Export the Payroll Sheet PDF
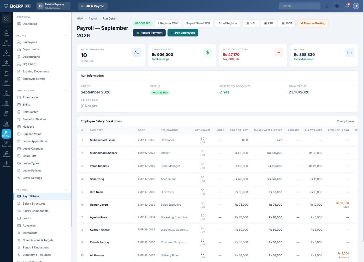 tap(198, 23)
